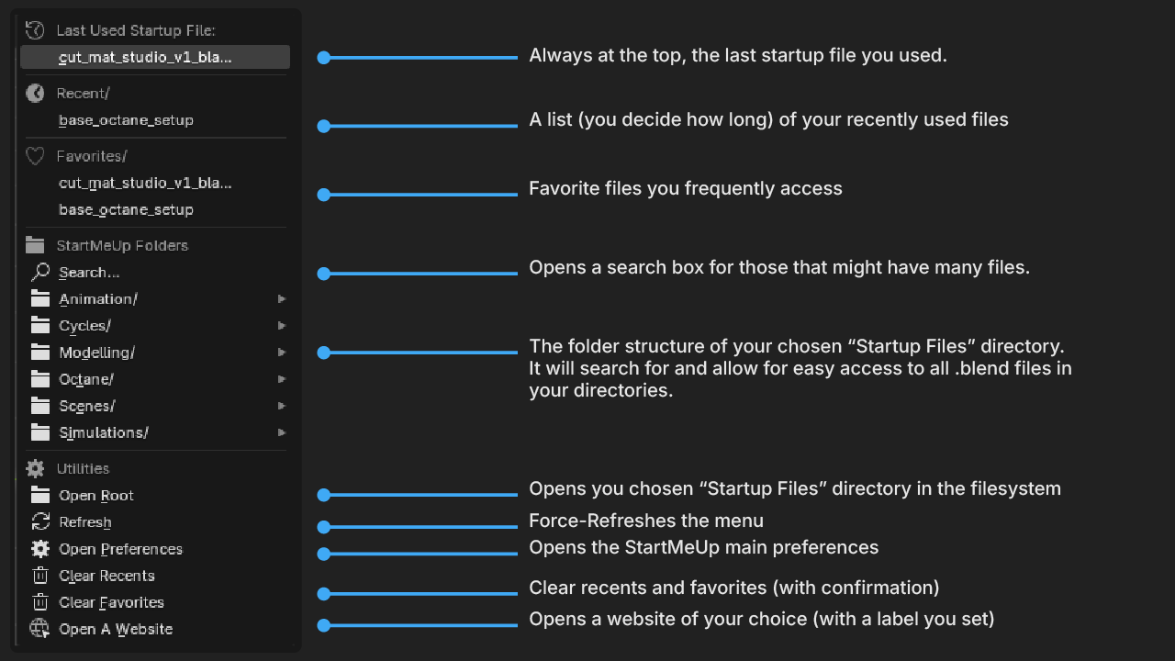Click the folder icon beside StartMeUp Folders
Viewport: 1175px width, 661px height.
point(35,245)
